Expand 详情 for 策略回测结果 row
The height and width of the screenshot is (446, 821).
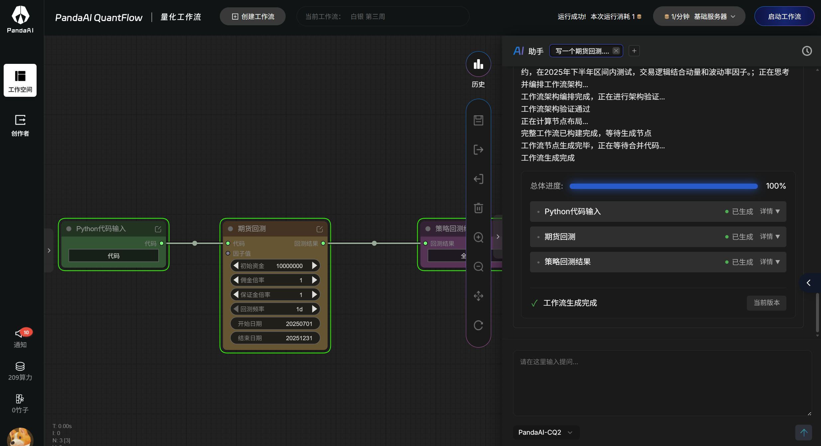[770, 262]
